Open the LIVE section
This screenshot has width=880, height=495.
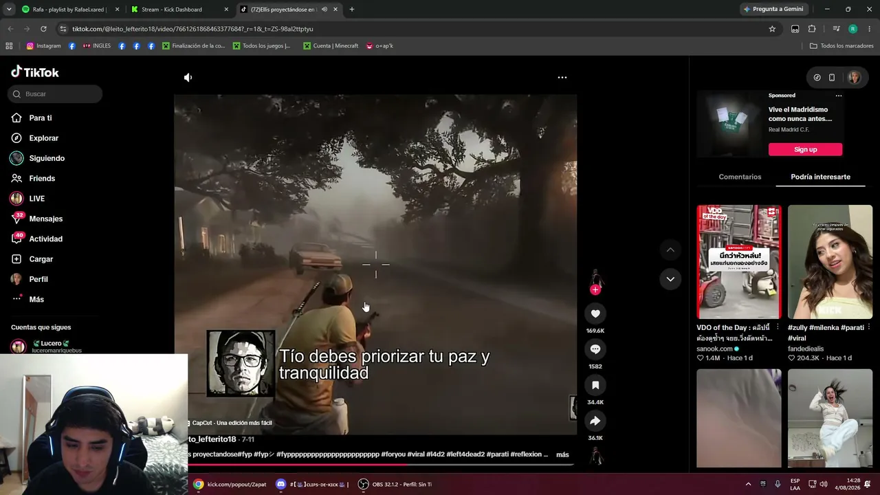(x=36, y=199)
